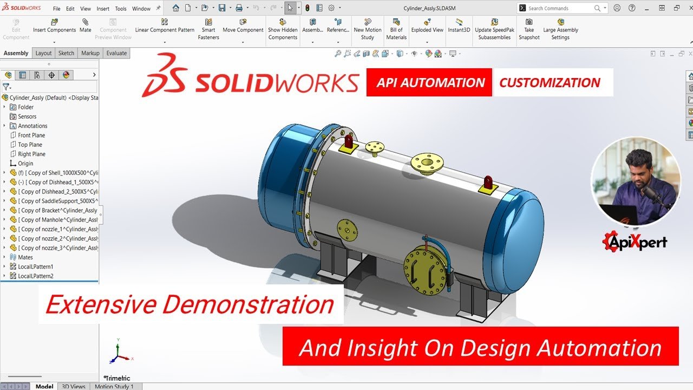Click the Search Commands input field
The image size is (693, 390).
(560, 8)
